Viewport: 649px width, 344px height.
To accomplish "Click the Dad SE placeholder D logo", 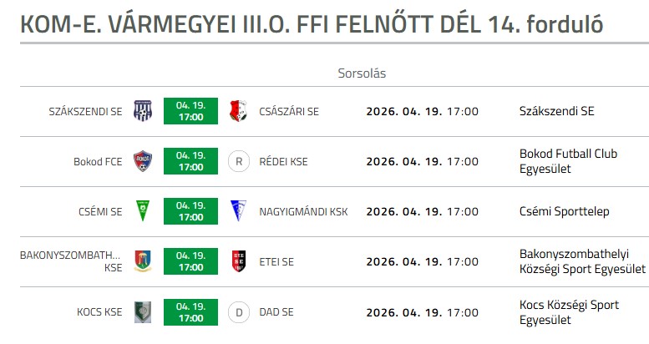I will tap(239, 311).
